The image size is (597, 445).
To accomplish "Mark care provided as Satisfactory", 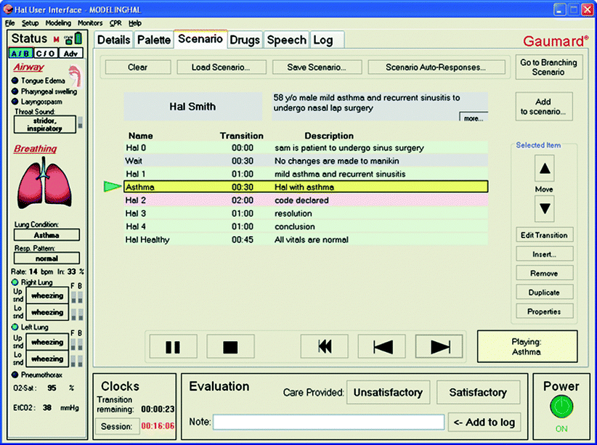I will 477,393.
